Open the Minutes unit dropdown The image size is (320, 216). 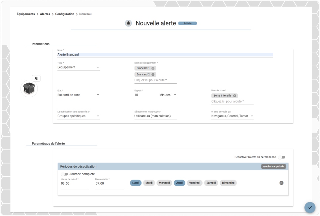click(168, 95)
